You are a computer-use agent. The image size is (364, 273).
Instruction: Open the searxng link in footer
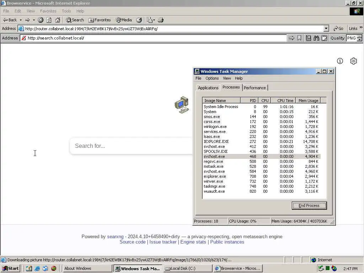[115, 236]
